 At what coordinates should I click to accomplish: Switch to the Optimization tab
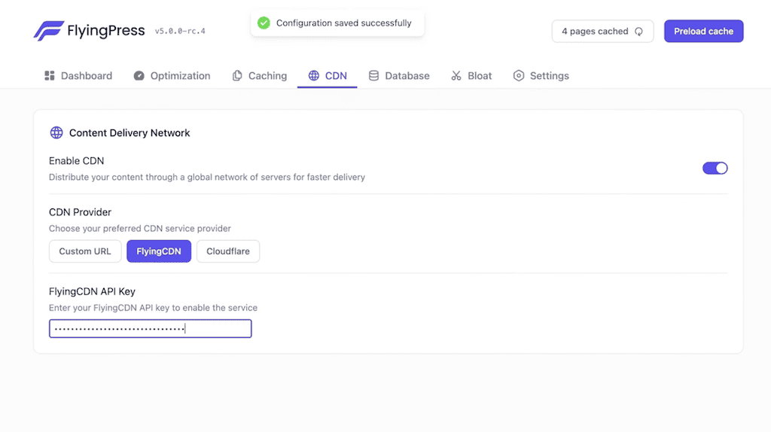click(172, 76)
